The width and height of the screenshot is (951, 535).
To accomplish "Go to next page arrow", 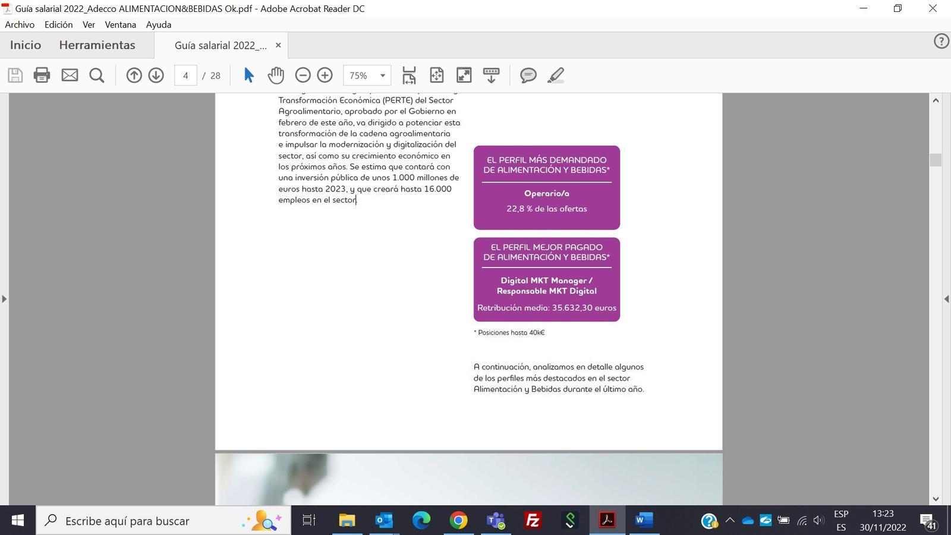I will point(156,75).
